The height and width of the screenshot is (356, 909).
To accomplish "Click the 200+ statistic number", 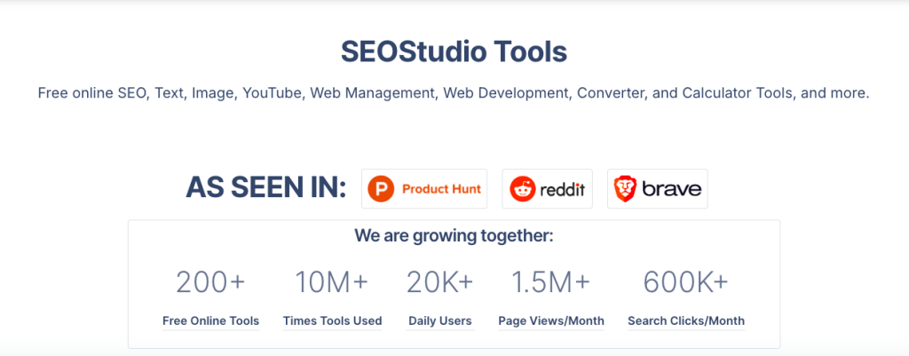I will point(211,282).
